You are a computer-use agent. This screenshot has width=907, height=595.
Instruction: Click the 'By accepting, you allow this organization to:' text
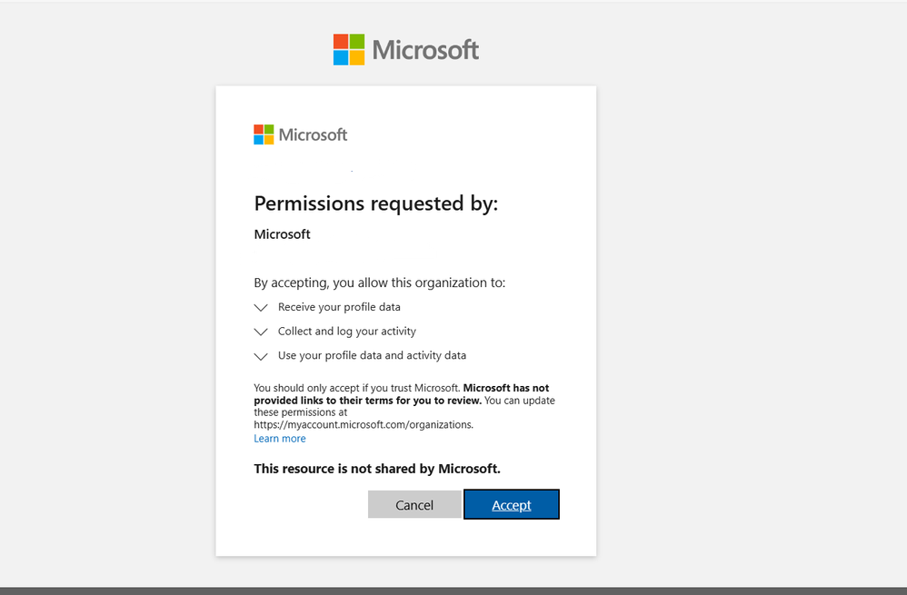[x=380, y=283]
